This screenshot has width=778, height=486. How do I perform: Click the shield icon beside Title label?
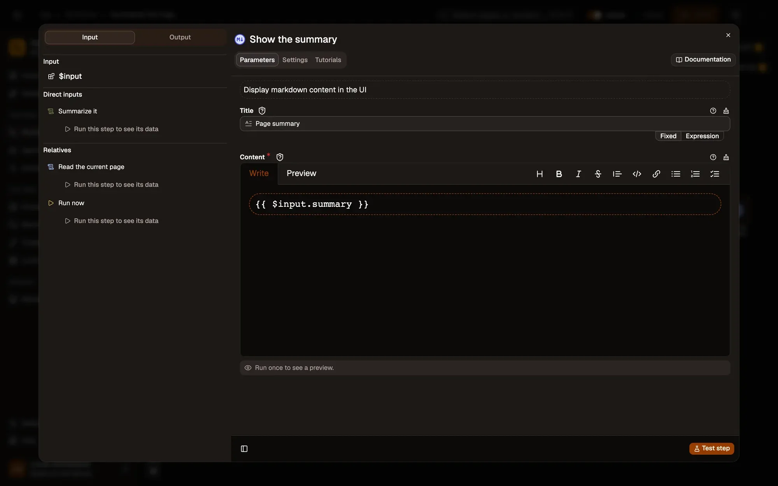pos(262,111)
